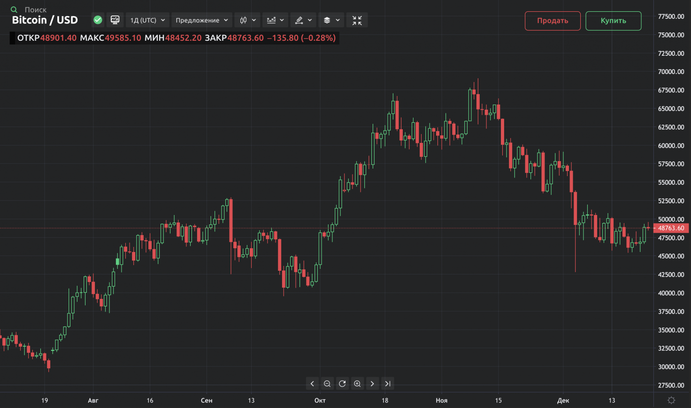Viewport: 691px width, 408px height.
Task: Click the Авг label on time axis
Action: [x=93, y=401]
